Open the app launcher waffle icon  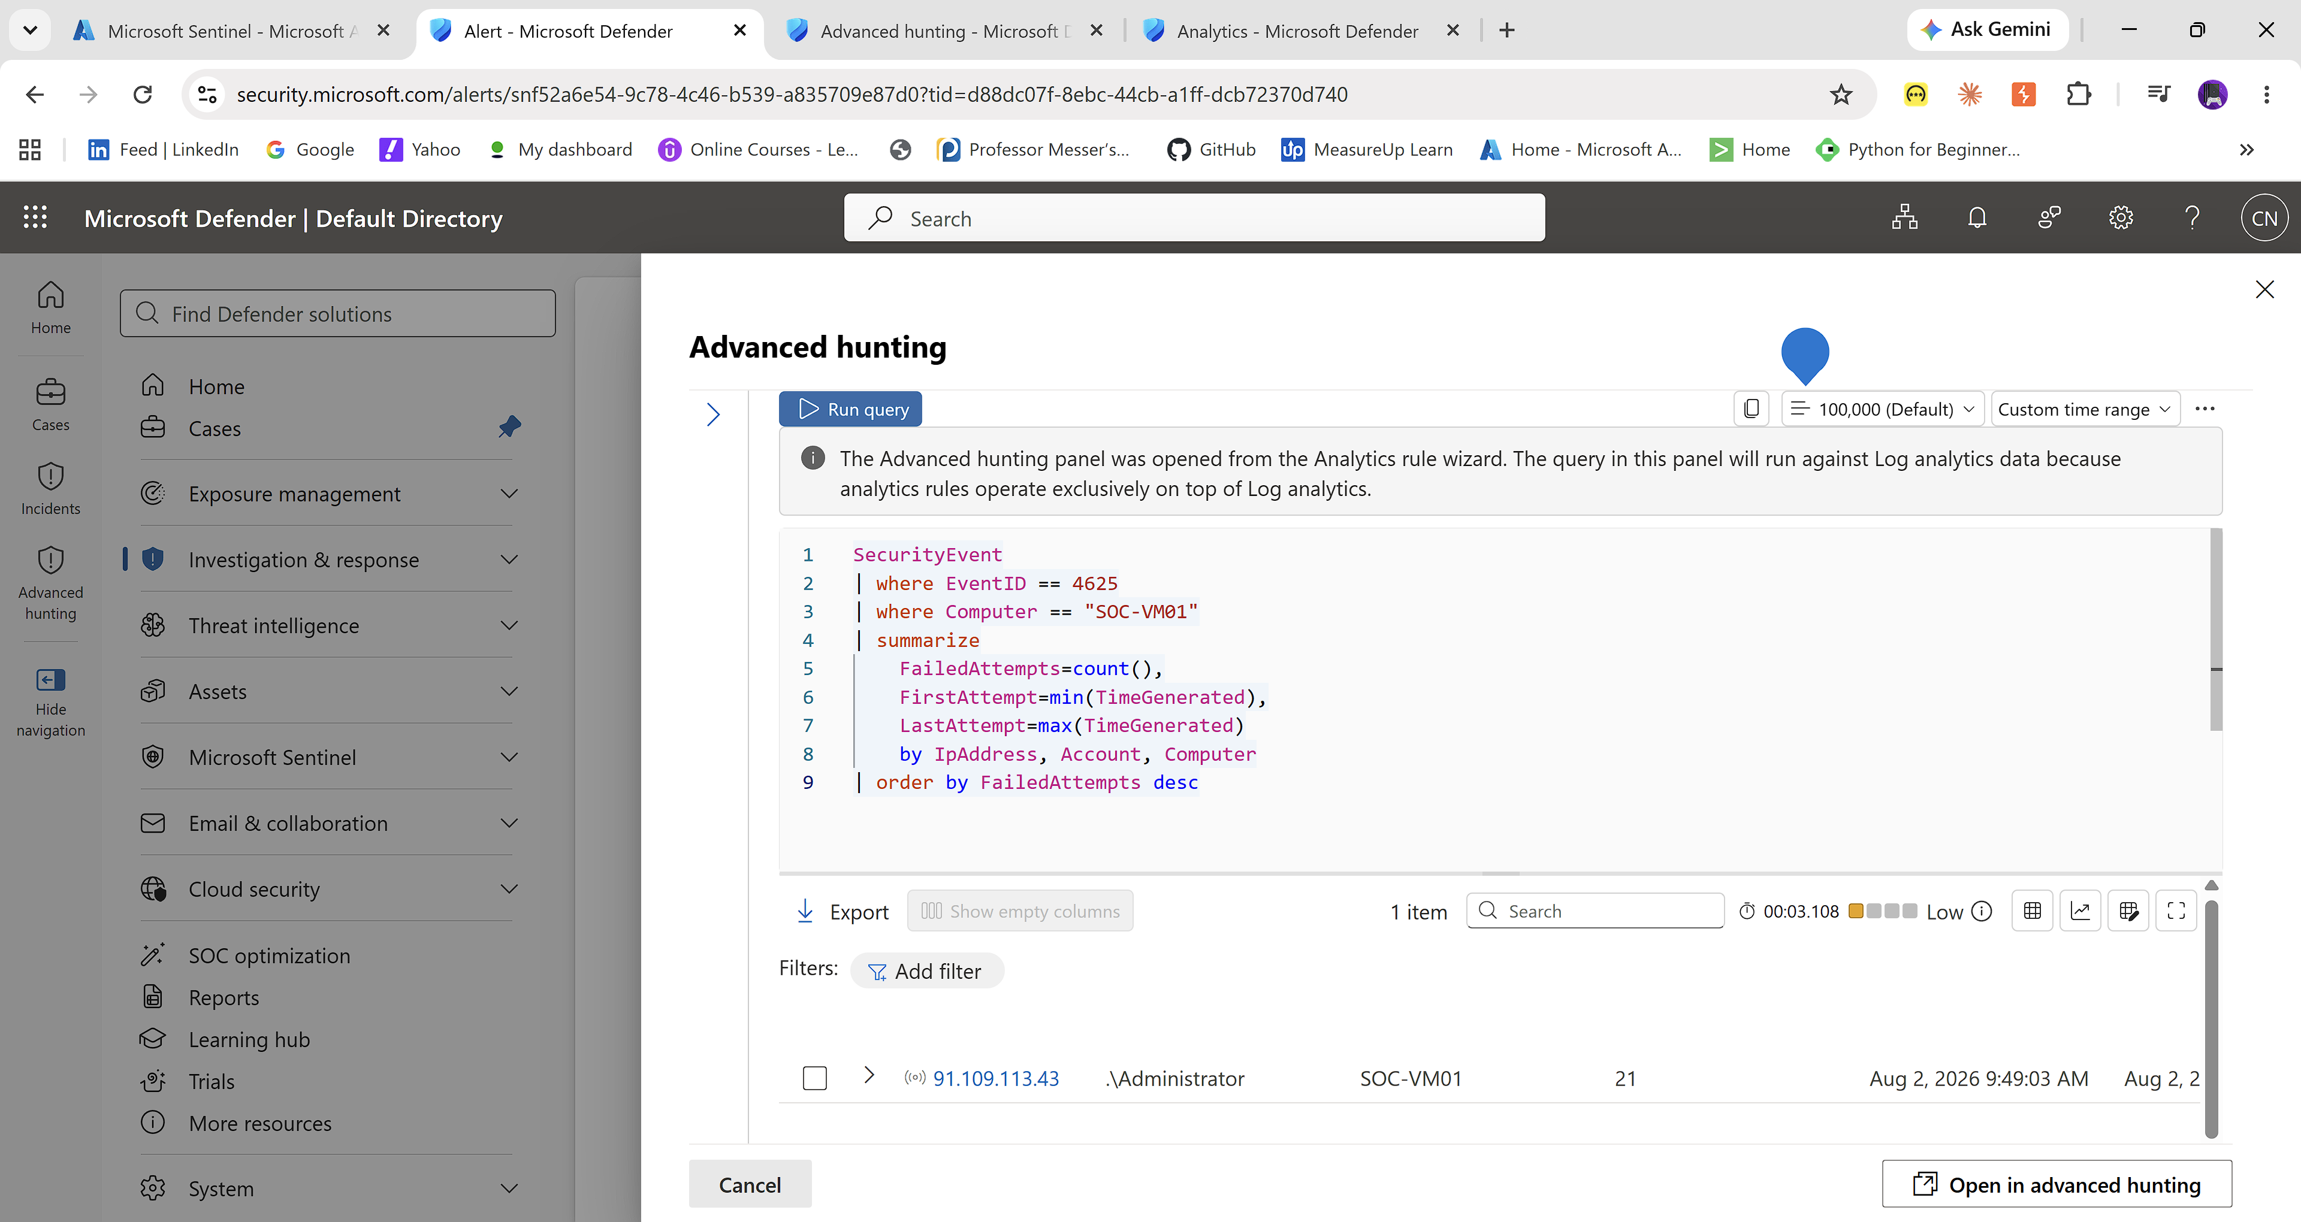[x=35, y=218]
